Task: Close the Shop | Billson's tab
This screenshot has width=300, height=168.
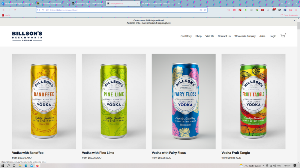Action: click(138, 3)
